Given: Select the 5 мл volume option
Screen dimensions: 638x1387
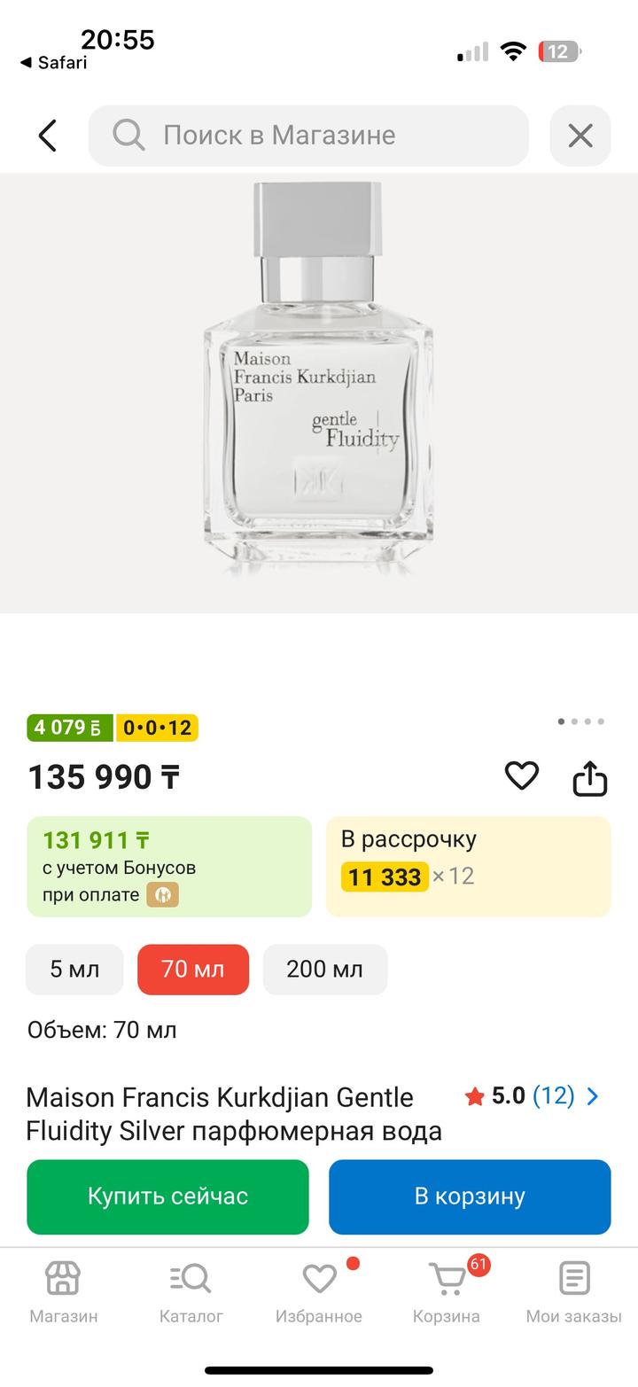Looking at the screenshot, I should pyautogui.click(x=74, y=970).
